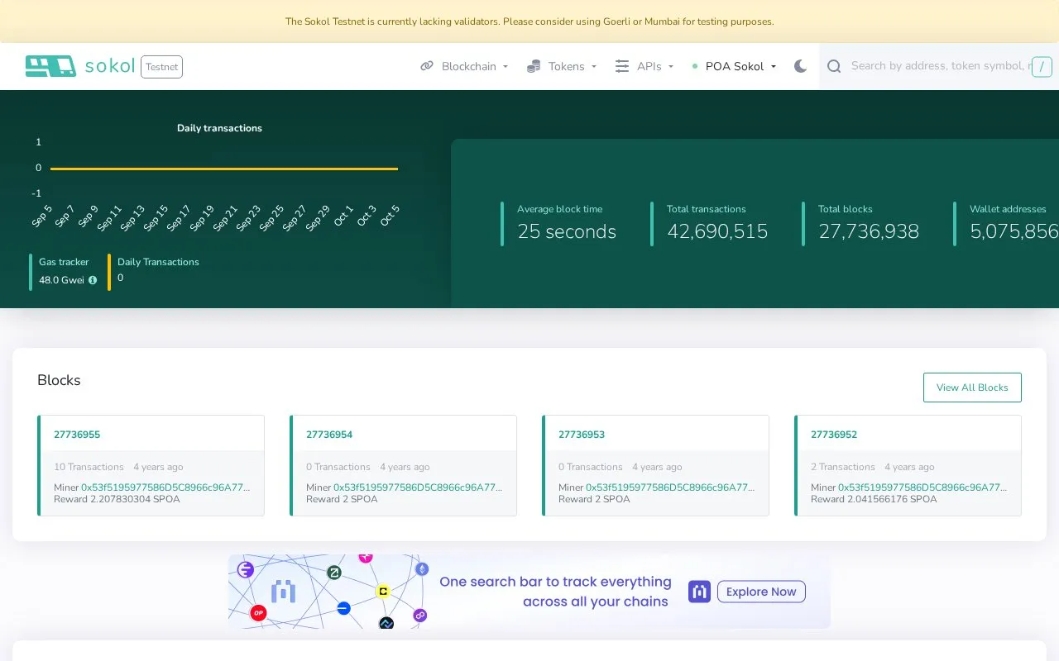Click the sokol wordmark text
This screenshot has height=661, width=1059.
point(110,66)
